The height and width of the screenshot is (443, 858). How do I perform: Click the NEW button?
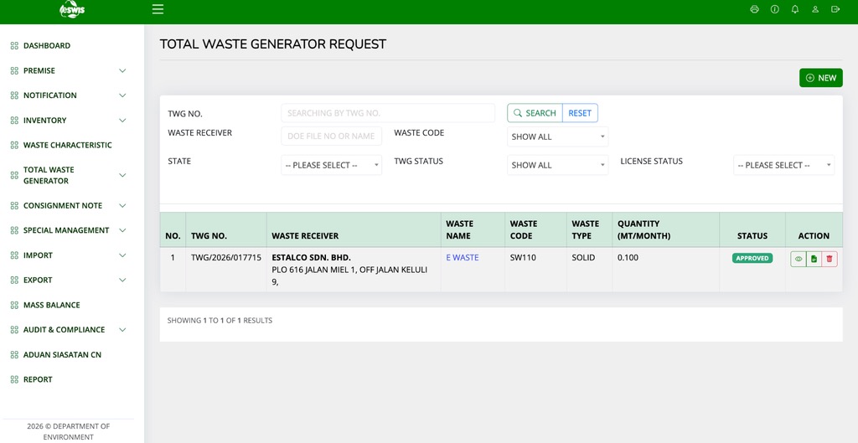click(x=821, y=78)
